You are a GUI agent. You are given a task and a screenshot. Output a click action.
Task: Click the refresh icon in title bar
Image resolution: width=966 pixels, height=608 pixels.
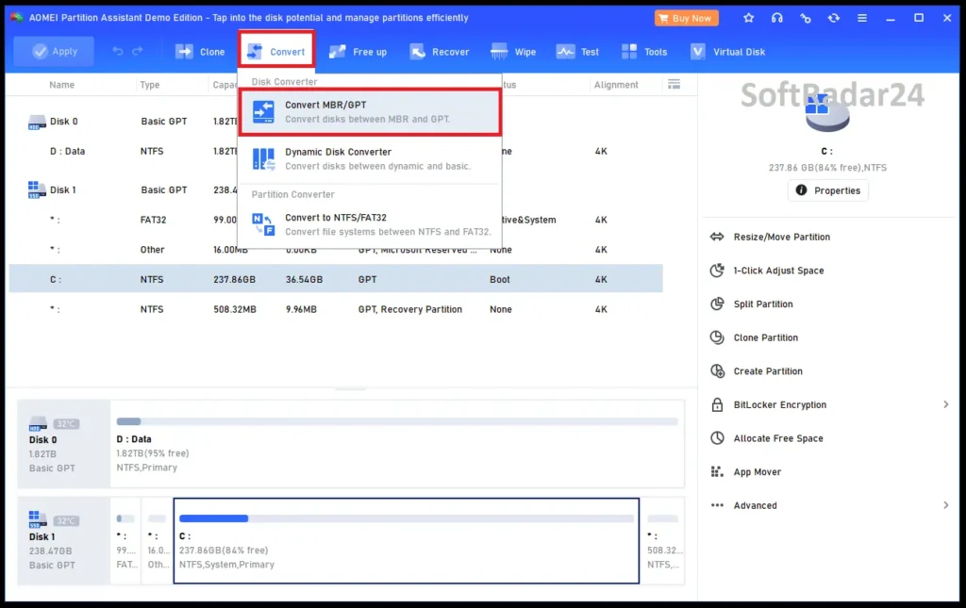pos(834,18)
